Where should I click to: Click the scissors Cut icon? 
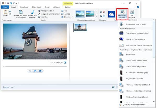pyautogui.click(x=10, y=11)
